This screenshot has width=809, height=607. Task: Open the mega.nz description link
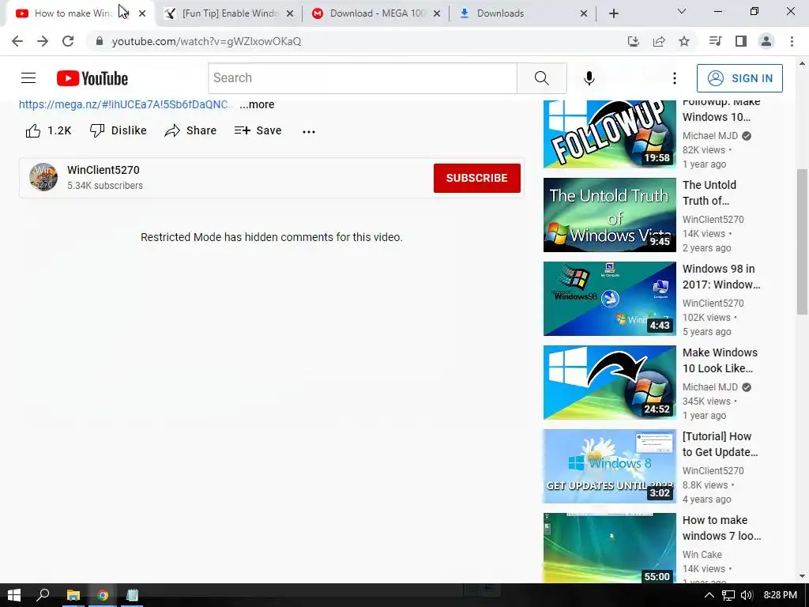[x=126, y=104]
